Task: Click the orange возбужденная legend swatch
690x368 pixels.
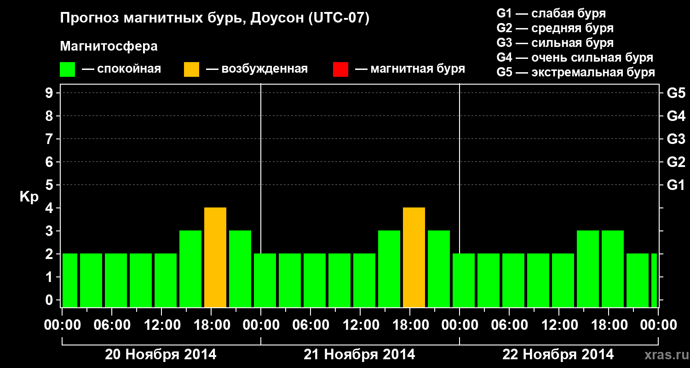Action: [191, 69]
